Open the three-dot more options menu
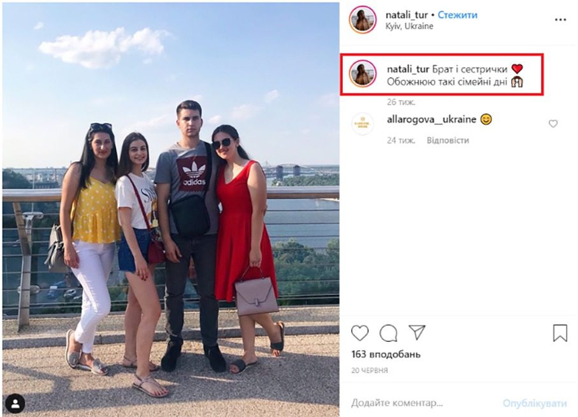This screenshot has height=417, width=578. click(x=560, y=20)
